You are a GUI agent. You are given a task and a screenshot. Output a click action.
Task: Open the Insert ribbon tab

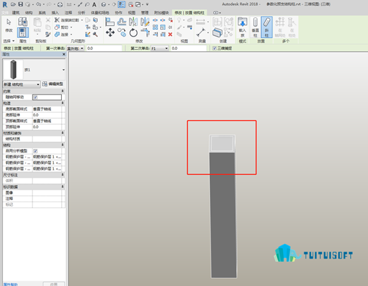tap(55, 13)
